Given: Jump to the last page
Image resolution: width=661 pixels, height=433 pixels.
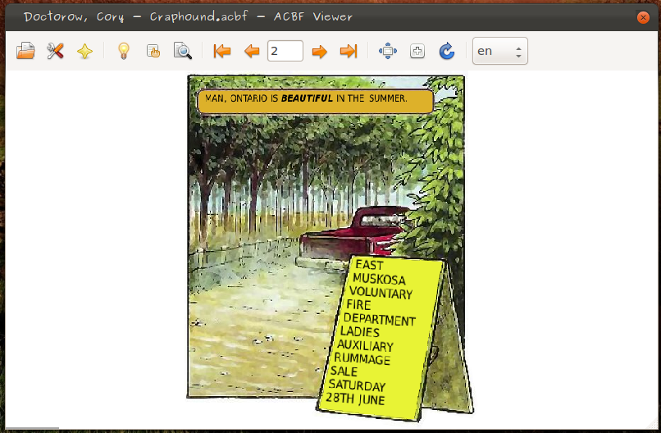Looking at the screenshot, I should (x=349, y=52).
